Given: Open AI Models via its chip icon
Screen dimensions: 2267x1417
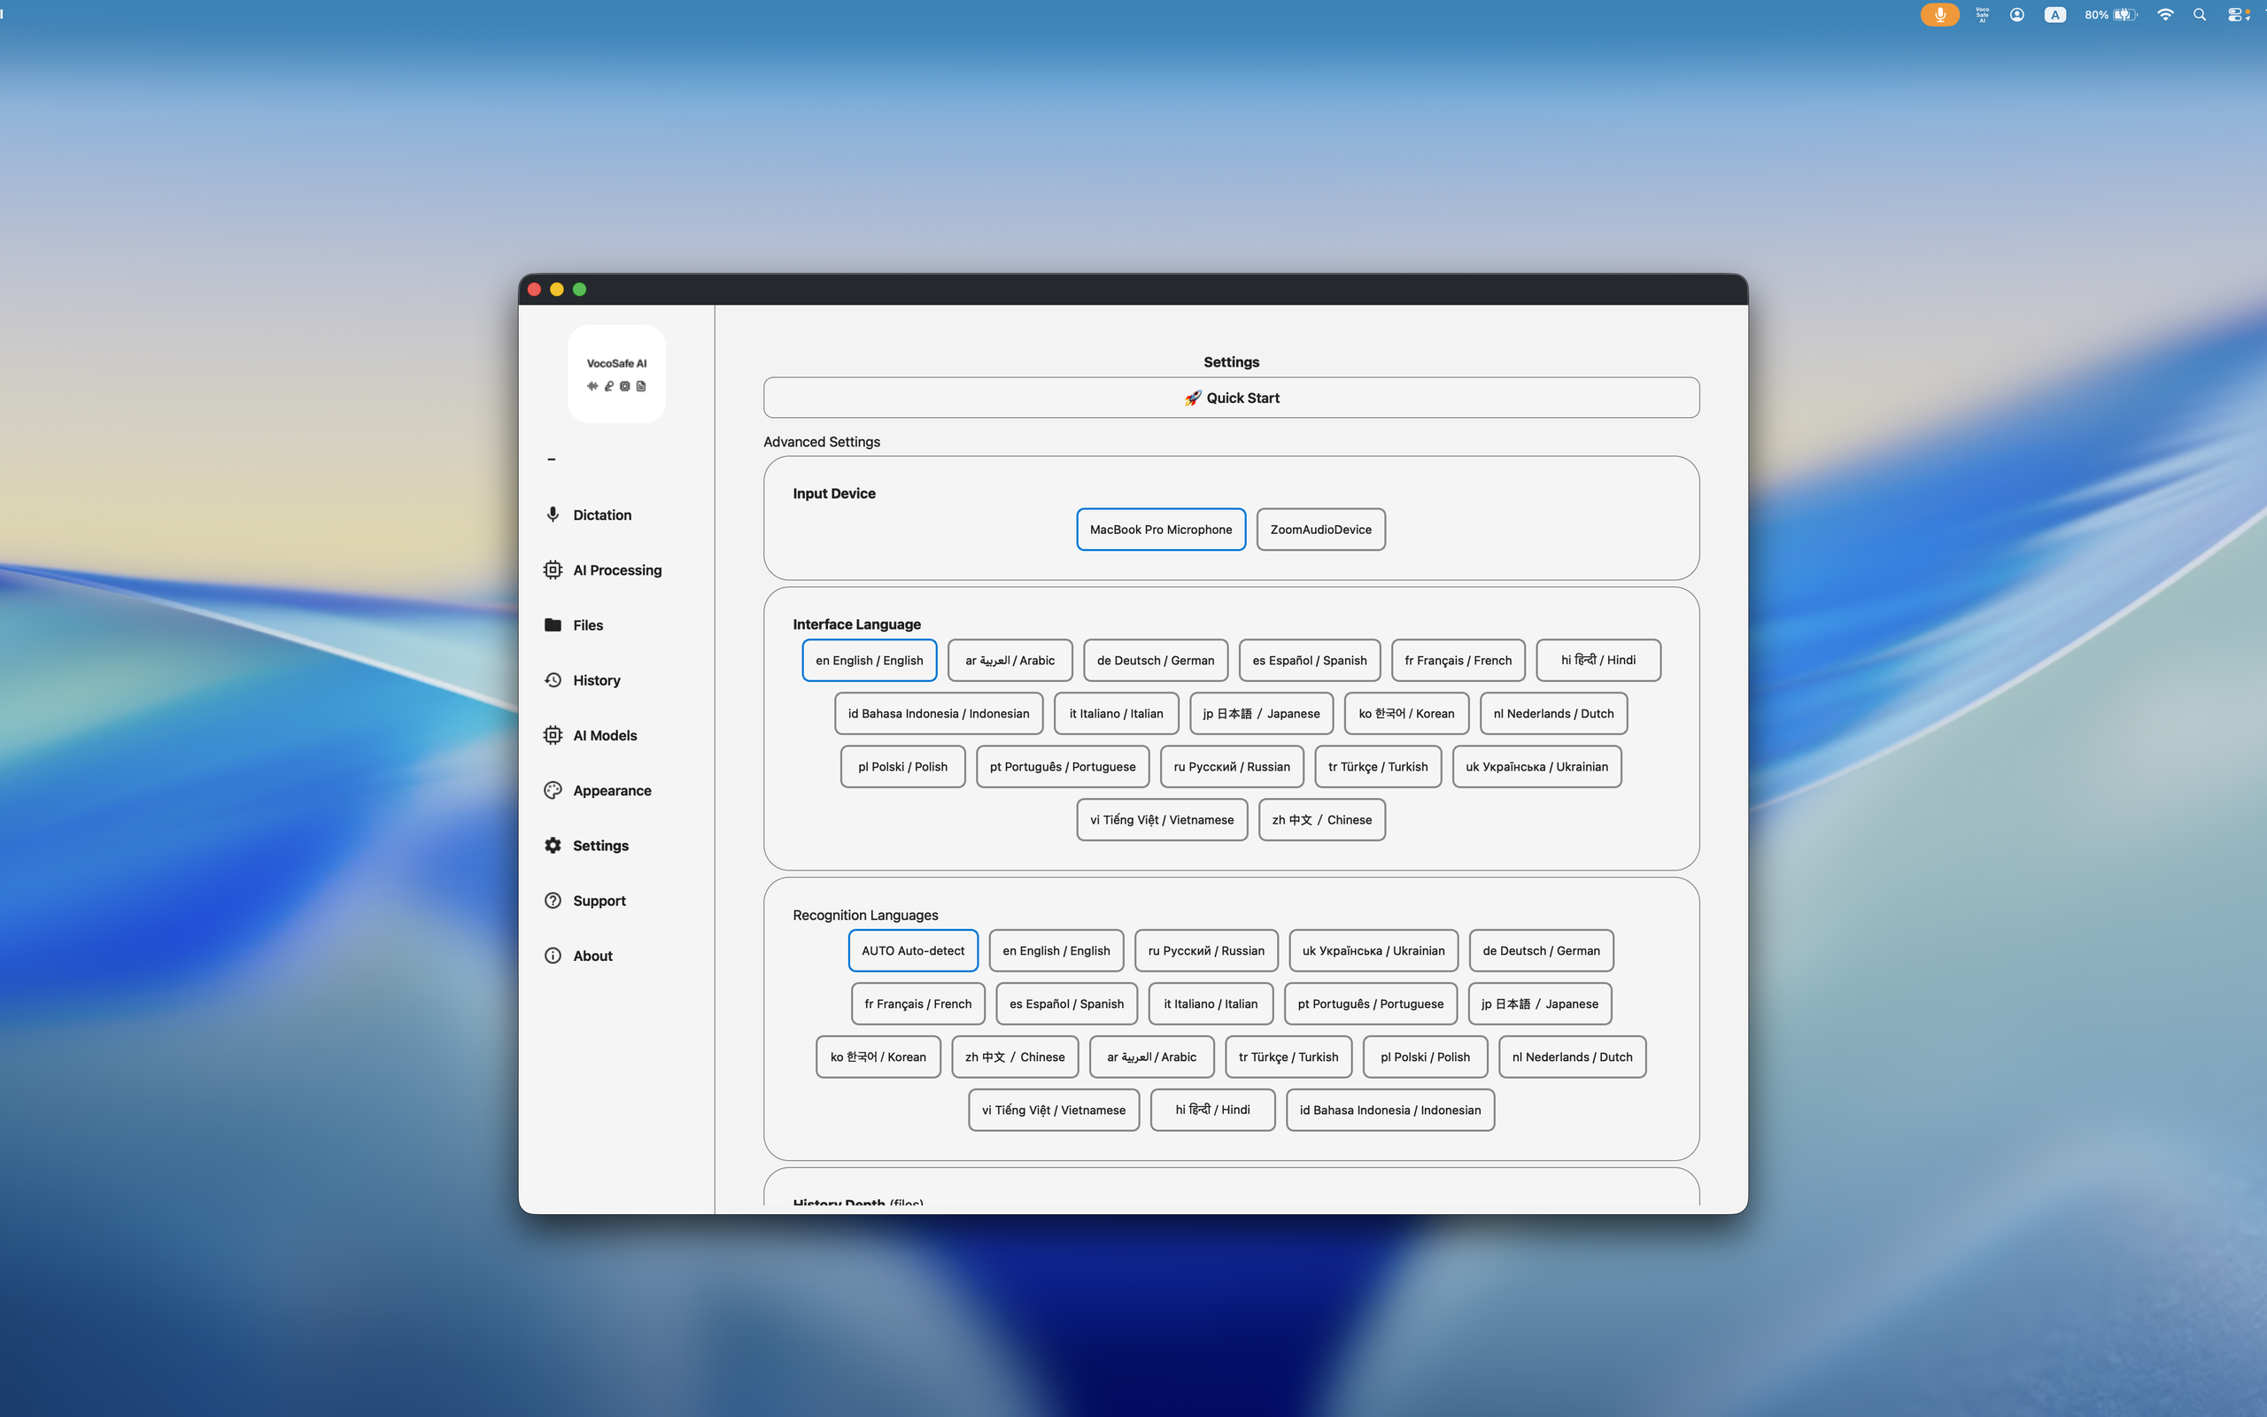Looking at the screenshot, I should [553, 736].
